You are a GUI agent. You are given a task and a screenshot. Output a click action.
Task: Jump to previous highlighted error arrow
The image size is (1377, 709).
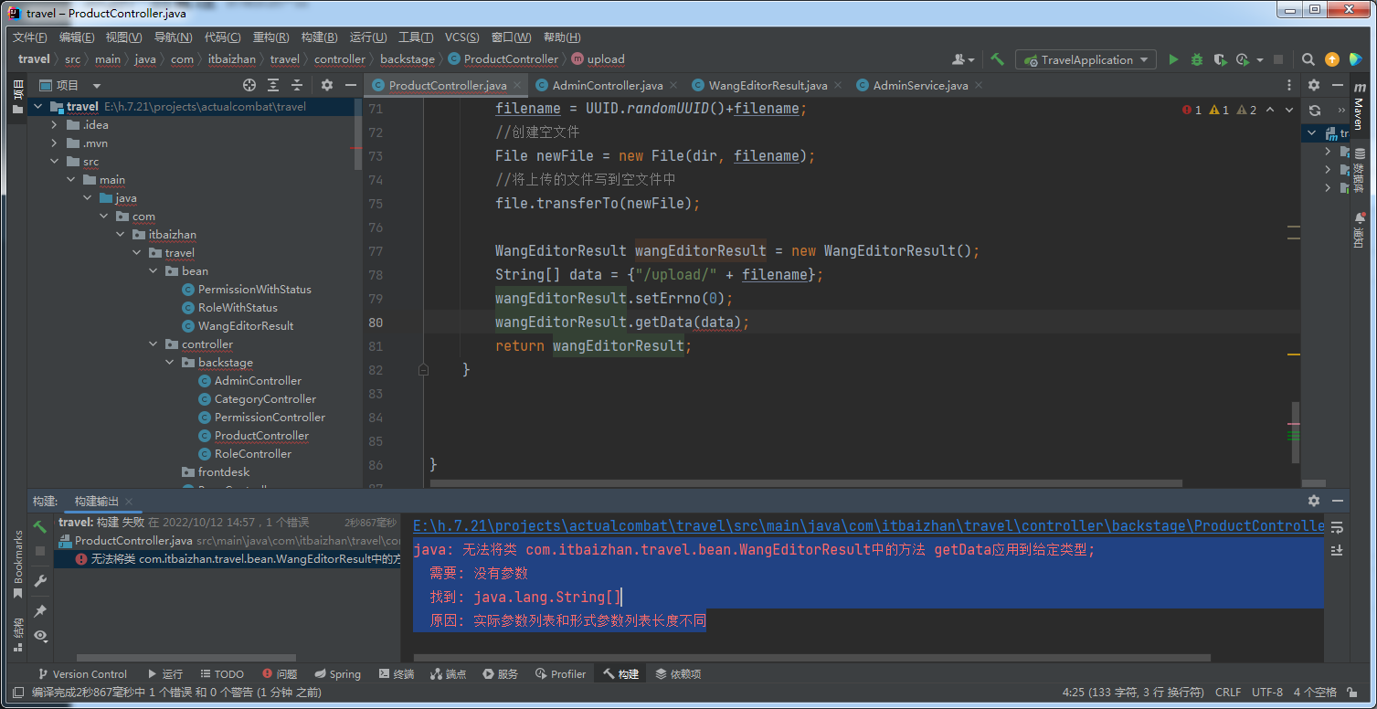1271,110
